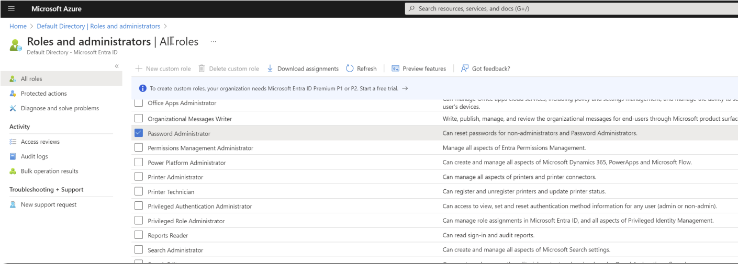Open the Printer Administrator role name
The width and height of the screenshot is (738, 264).
[175, 177]
